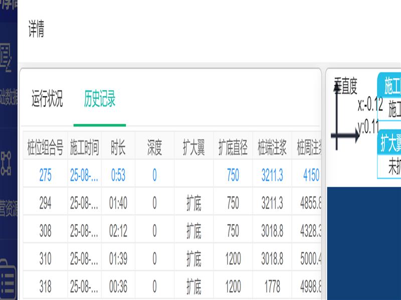Switch to the 运行状况 tab
Viewport: 401px width, 300px height.
(x=47, y=99)
